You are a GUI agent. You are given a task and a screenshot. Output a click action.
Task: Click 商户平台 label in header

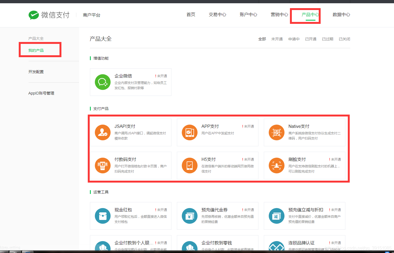click(x=92, y=15)
